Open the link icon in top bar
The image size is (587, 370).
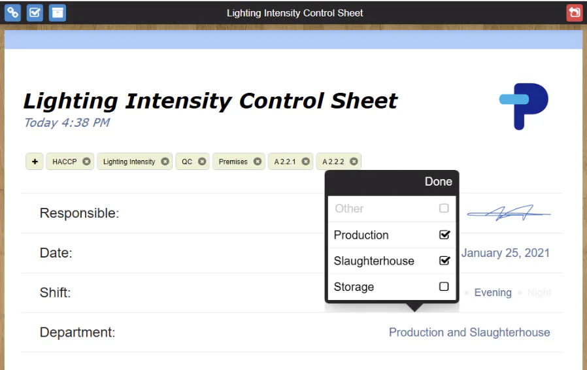pyautogui.click(x=12, y=12)
